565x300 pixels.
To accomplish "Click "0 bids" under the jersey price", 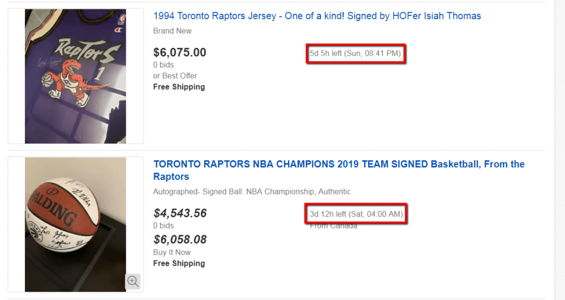I will coord(163,65).
